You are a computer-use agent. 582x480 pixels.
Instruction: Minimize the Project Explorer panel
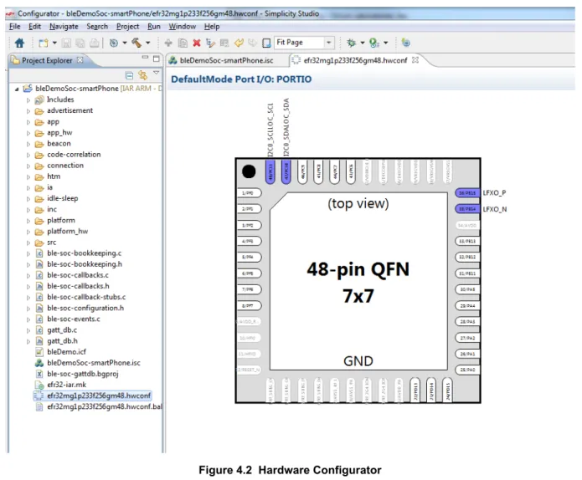click(x=145, y=58)
